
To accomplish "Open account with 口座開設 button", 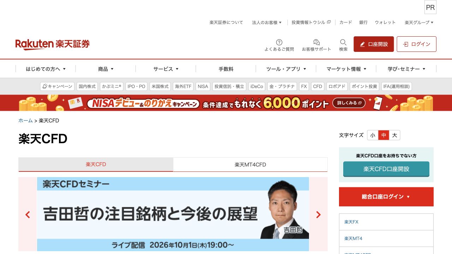I will (x=374, y=44).
